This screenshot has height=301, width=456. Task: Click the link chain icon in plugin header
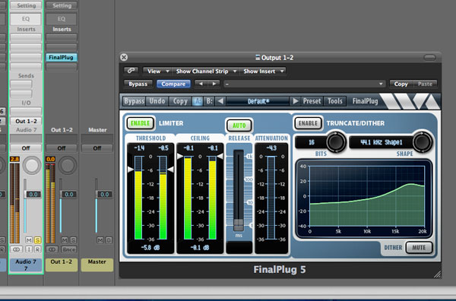[131, 71]
